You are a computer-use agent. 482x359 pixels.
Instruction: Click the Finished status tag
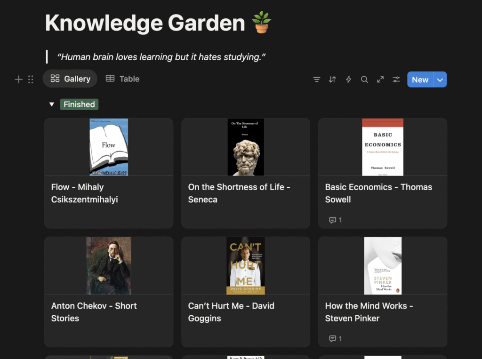click(79, 104)
